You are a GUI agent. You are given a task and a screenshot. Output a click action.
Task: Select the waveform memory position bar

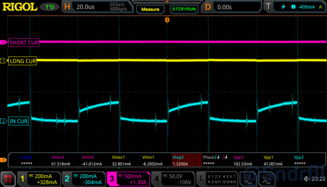click(167, 2)
